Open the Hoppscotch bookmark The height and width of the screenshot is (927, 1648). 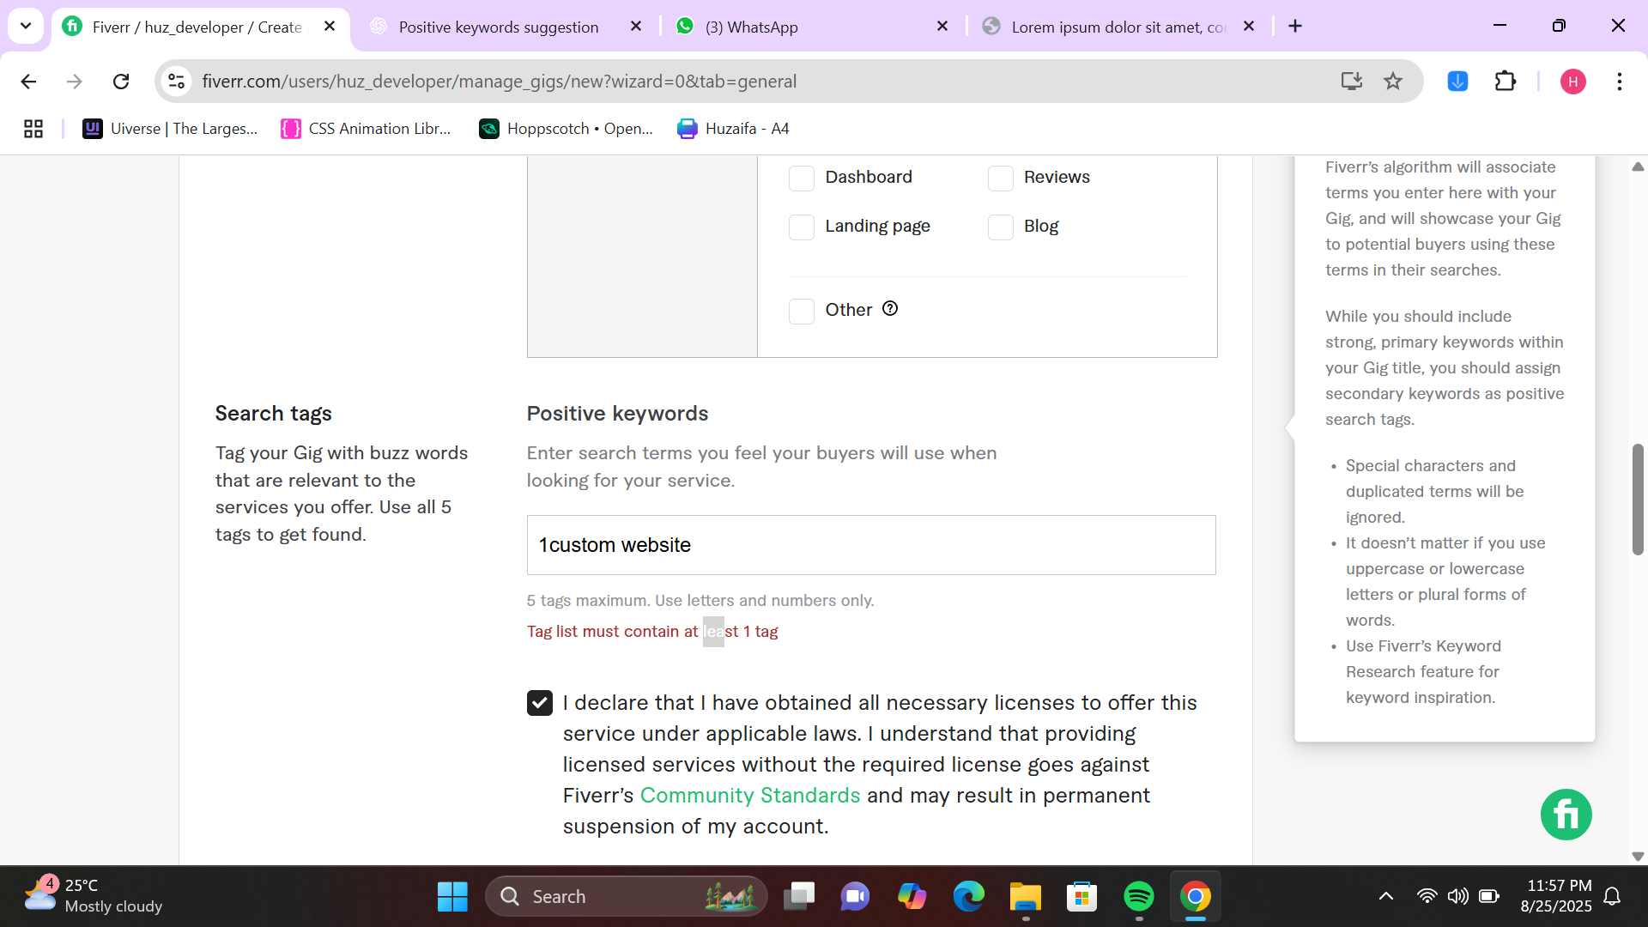click(x=566, y=129)
